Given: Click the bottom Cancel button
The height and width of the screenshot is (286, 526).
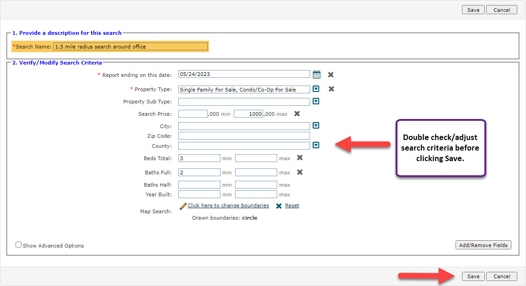Looking at the screenshot, I should [x=501, y=276].
